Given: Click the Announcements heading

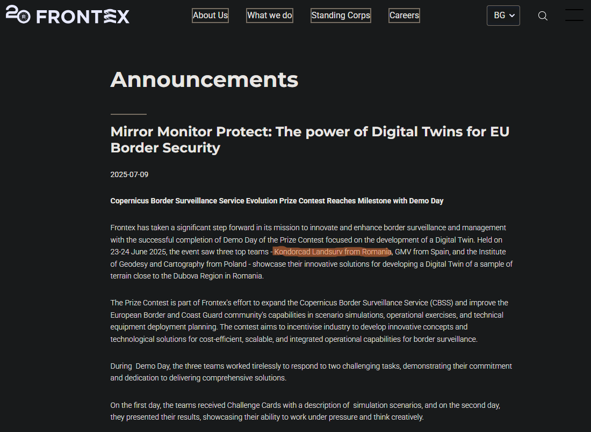Looking at the screenshot, I should tap(204, 79).
